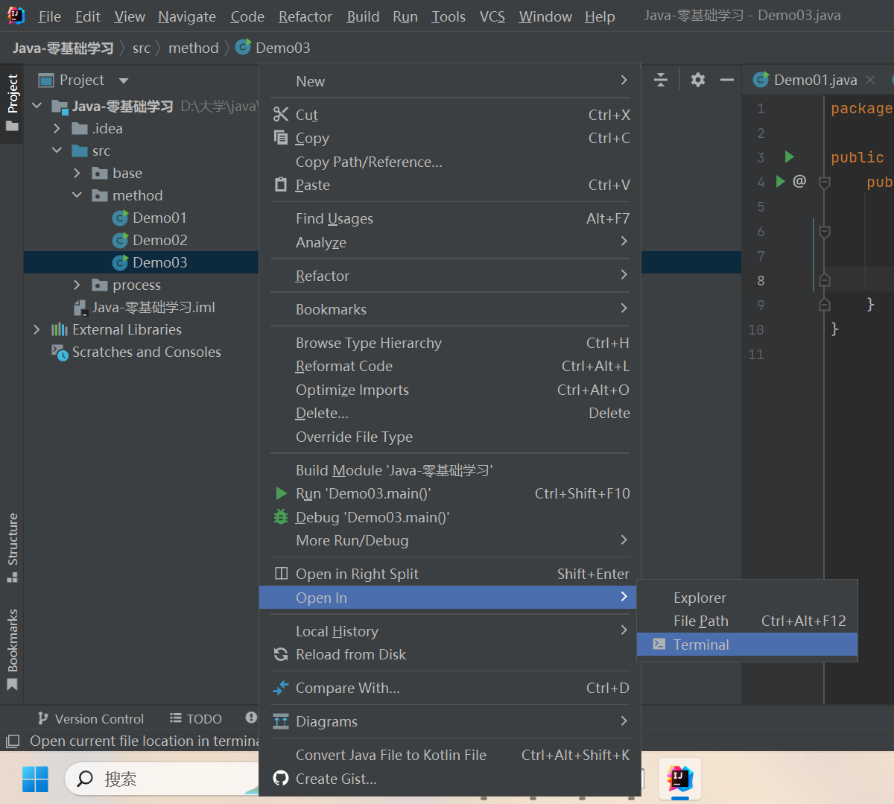Click the Compare With arrows icon

[281, 688]
